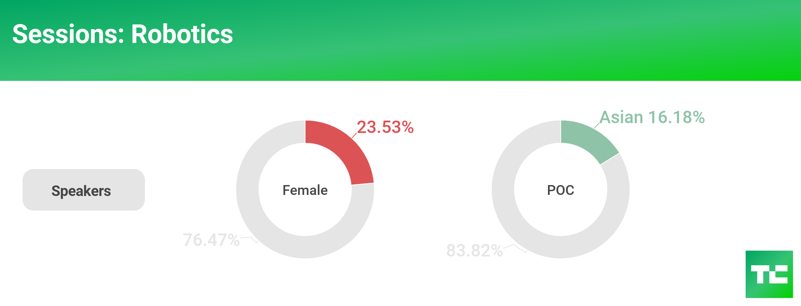
Task: Click the Asian 16.18% label
Action: pyautogui.click(x=652, y=117)
